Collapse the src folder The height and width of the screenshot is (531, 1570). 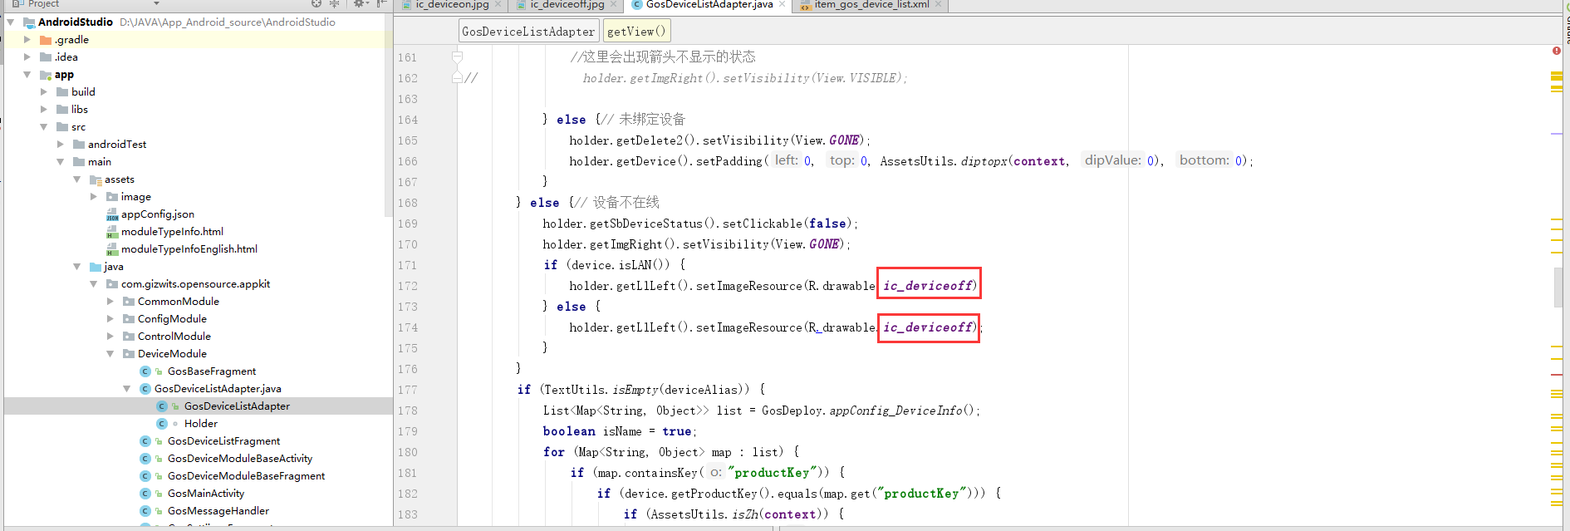(44, 127)
